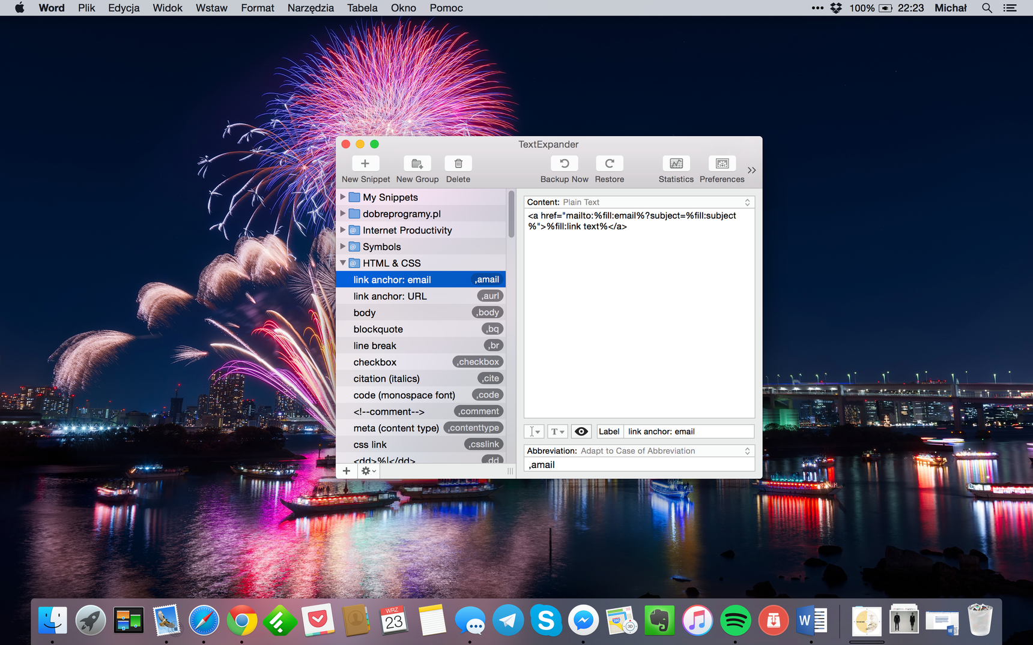The image size is (1033, 645).
Task: Click the New Snippet toolbar button
Action: (x=365, y=164)
